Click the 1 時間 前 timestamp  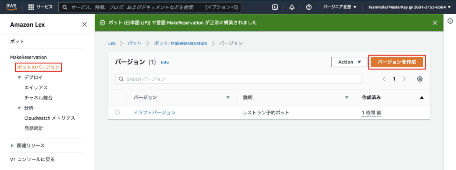(372, 113)
